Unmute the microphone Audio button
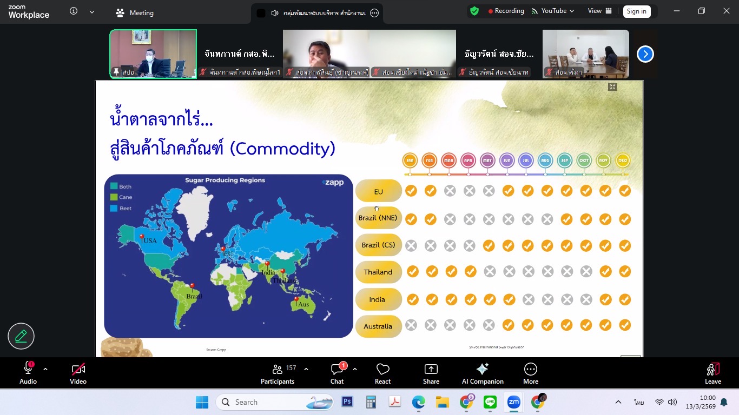The height and width of the screenshot is (415, 739). click(x=28, y=373)
